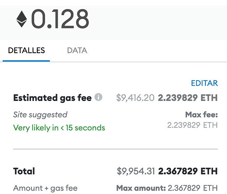Open the gas fee info icon
The image size is (227, 194).
coord(98,97)
